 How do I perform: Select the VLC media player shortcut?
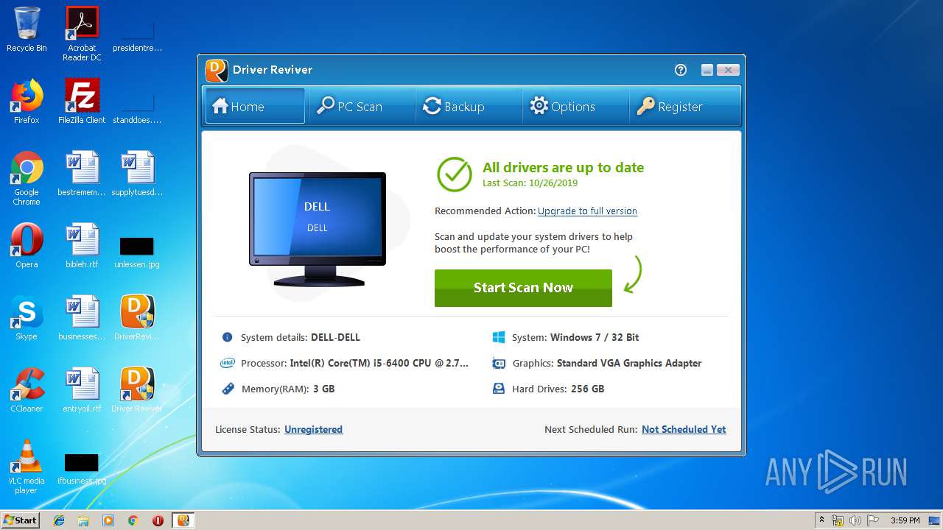coord(27,467)
